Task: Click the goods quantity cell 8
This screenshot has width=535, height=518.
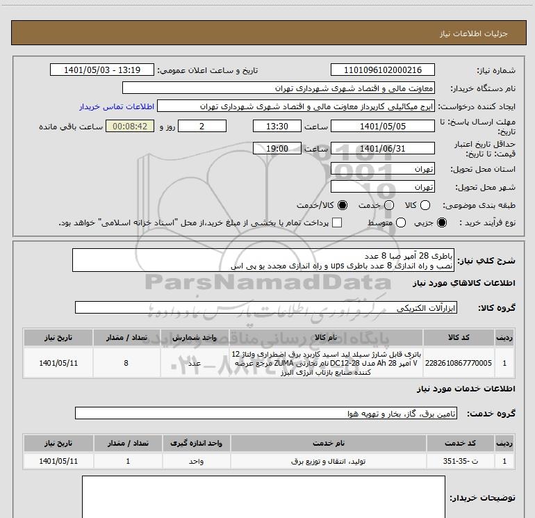Action: tap(126, 363)
